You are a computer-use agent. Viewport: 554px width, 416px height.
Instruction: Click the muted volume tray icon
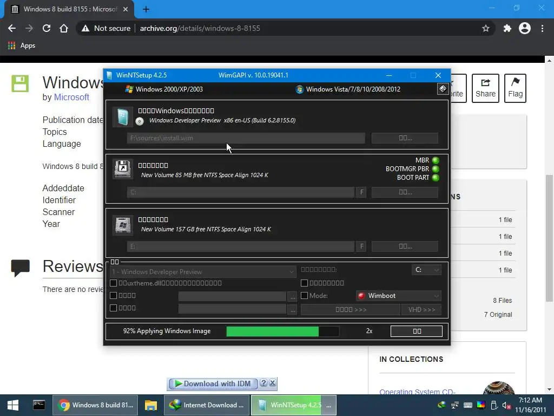[506, 405]
